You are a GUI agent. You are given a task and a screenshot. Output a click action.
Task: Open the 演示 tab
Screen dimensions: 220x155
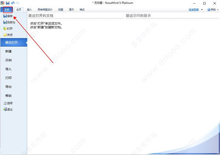[71, 10]
